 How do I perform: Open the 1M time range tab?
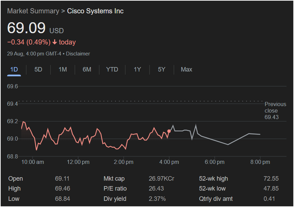[63, 69]
